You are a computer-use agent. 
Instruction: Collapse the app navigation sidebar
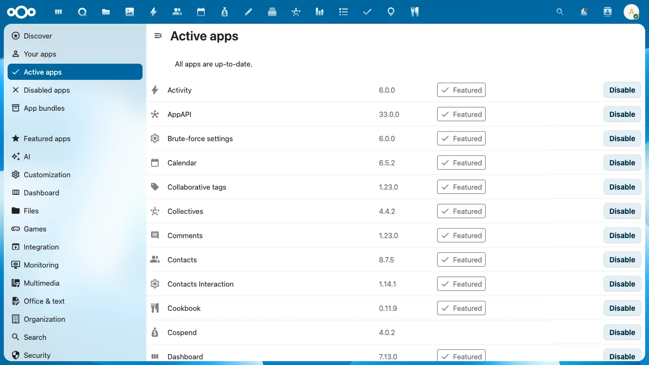(x=158, y=36)
